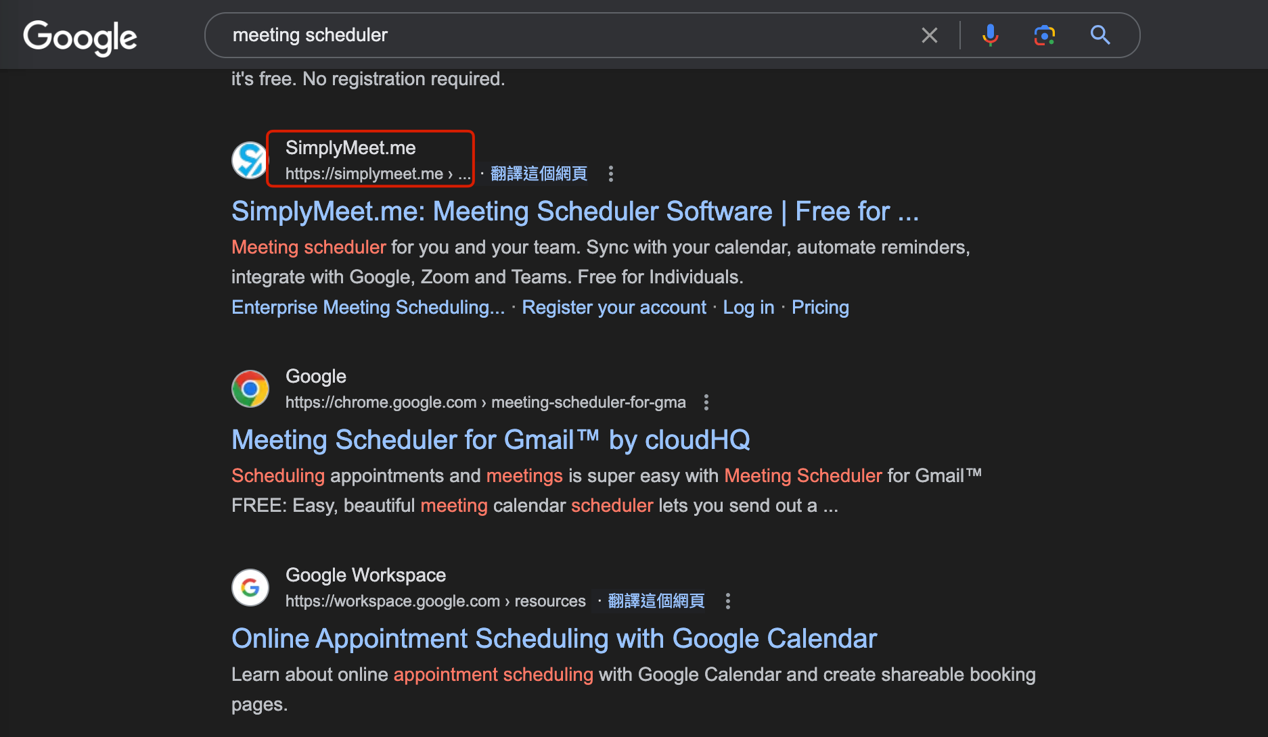The width and height of the screenshot is (1268, 737).
Task: Go to Enterprise Meeting Scheduling sitelink
Action: (367, 308)
